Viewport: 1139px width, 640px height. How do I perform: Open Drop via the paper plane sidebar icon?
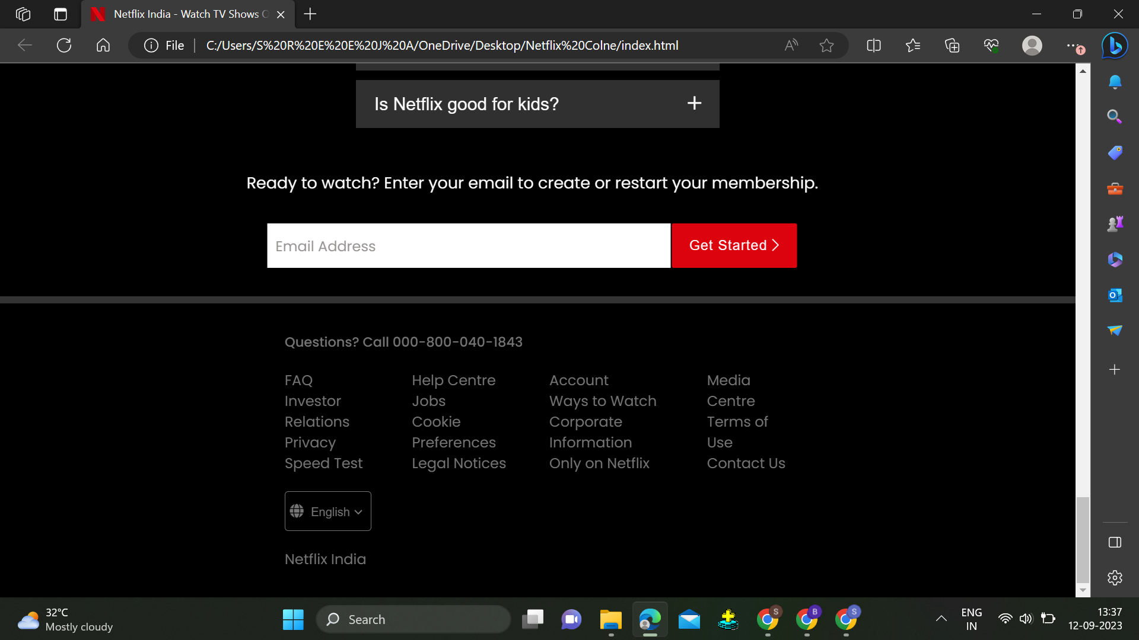click(x=1115, y=331)
